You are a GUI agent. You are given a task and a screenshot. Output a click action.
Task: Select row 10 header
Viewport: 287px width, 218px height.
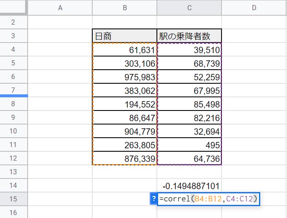(x=14, y=131)
